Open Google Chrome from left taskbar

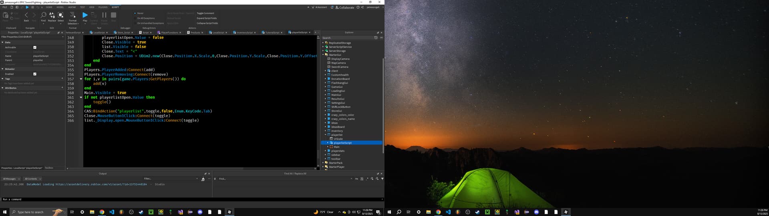(102, 212)
